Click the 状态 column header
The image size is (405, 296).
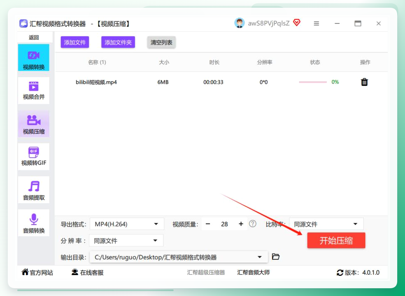[315, 62]
